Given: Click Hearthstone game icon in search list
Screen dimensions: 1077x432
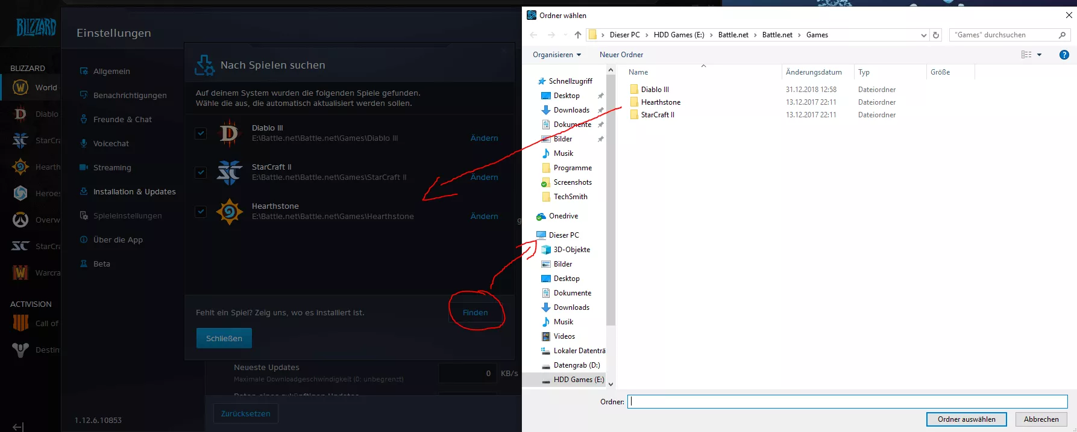Looking at the screenshot, I should pos(229,211).
